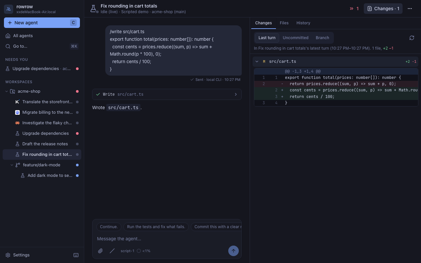Click the rowrow app logo icon

click(9, 9)
